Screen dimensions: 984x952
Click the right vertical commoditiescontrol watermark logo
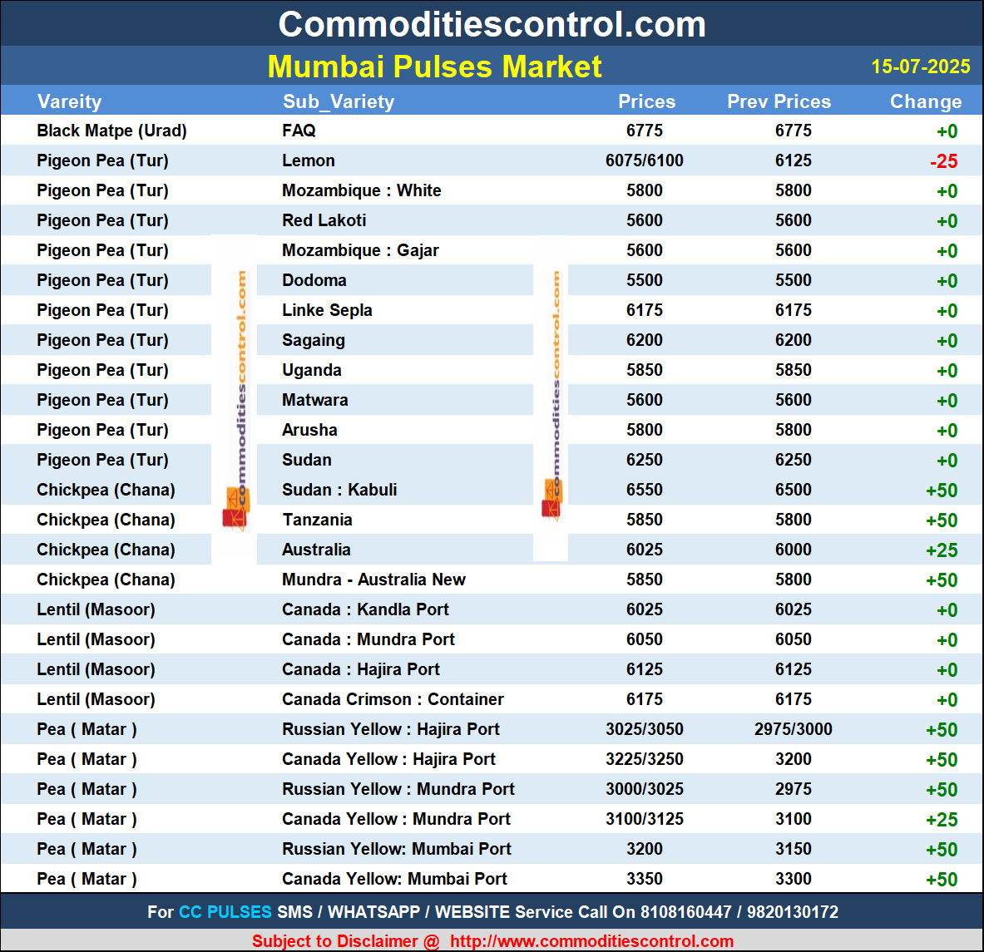coord(552,399)
